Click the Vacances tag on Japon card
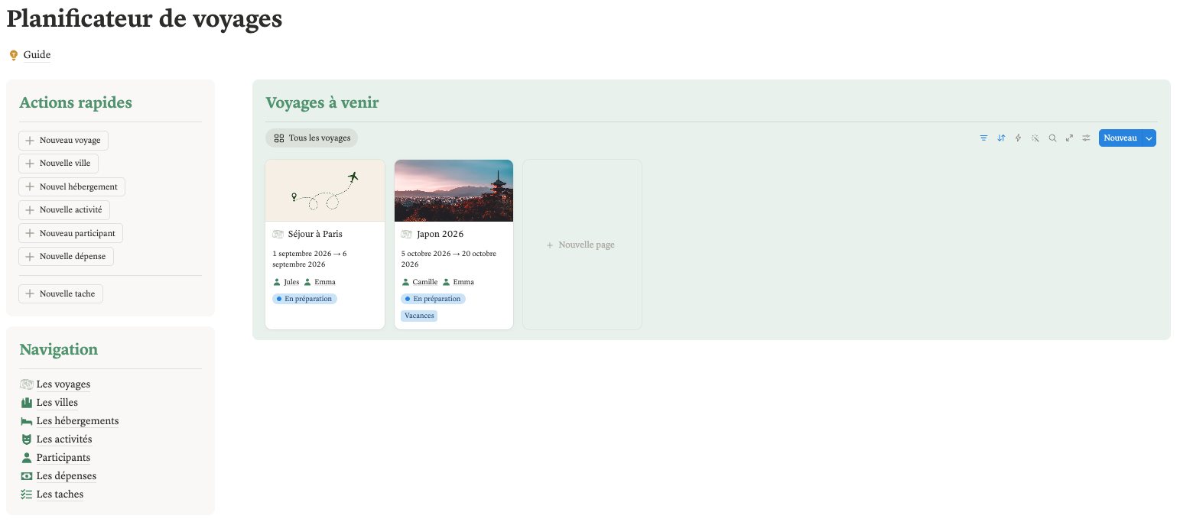This screenshot has height=522, width=1193. click(x=419, y=316)
